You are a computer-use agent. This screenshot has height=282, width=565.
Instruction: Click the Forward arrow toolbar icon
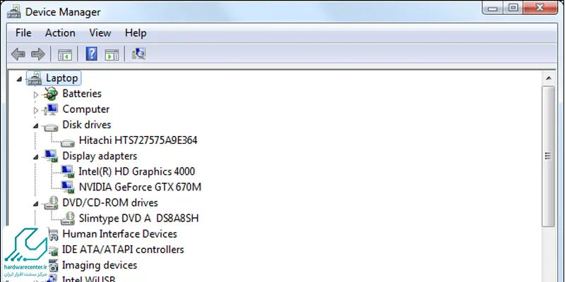pos(38,54)
